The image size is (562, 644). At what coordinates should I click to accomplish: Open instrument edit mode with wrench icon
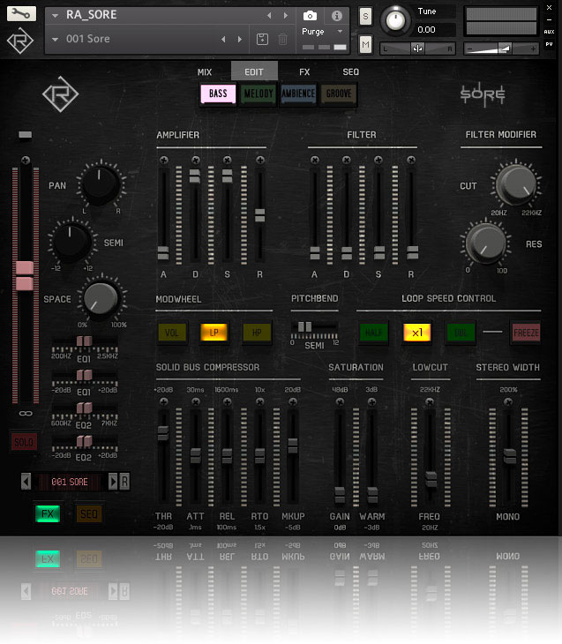[21, 15]
